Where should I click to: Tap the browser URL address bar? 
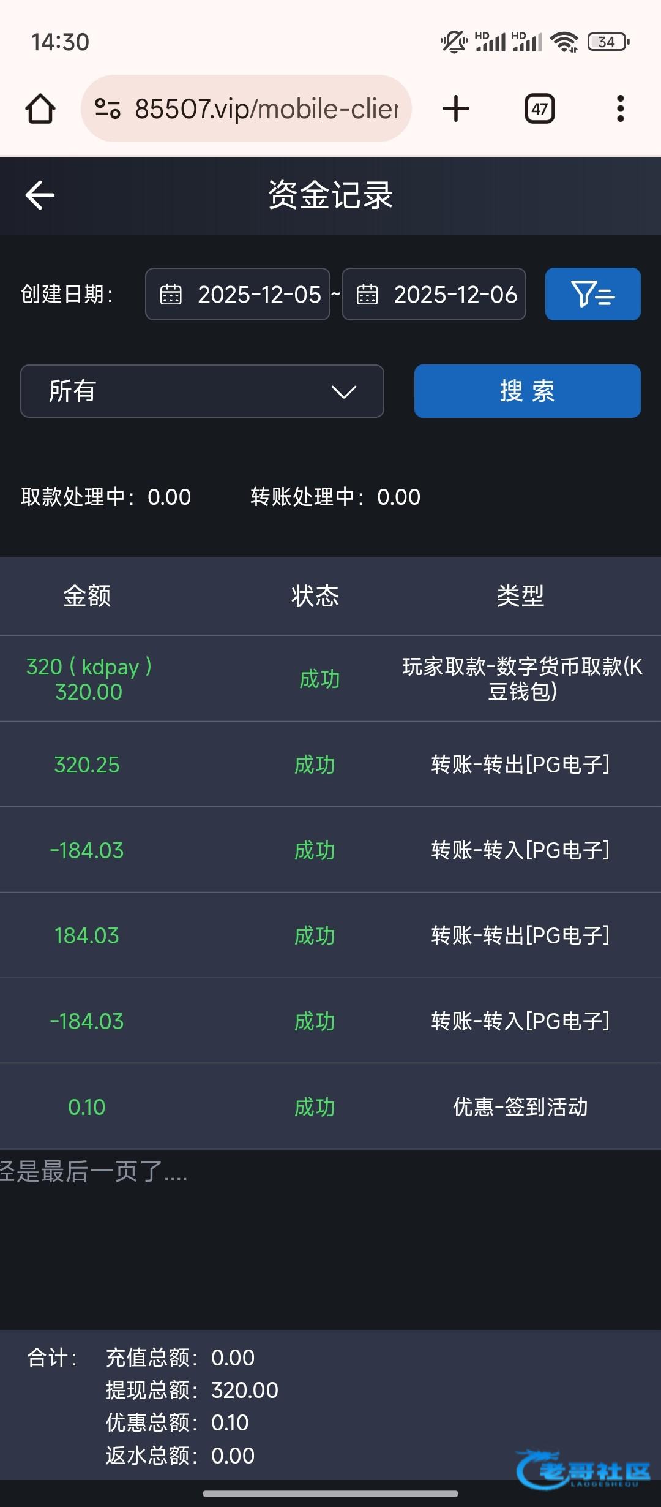266,109
